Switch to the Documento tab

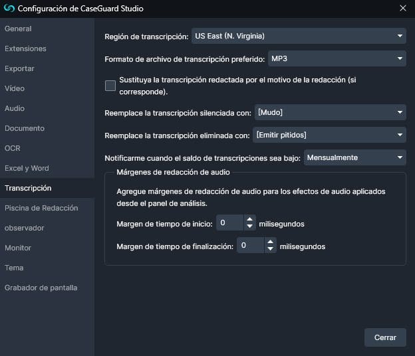(x=47, y=128)
